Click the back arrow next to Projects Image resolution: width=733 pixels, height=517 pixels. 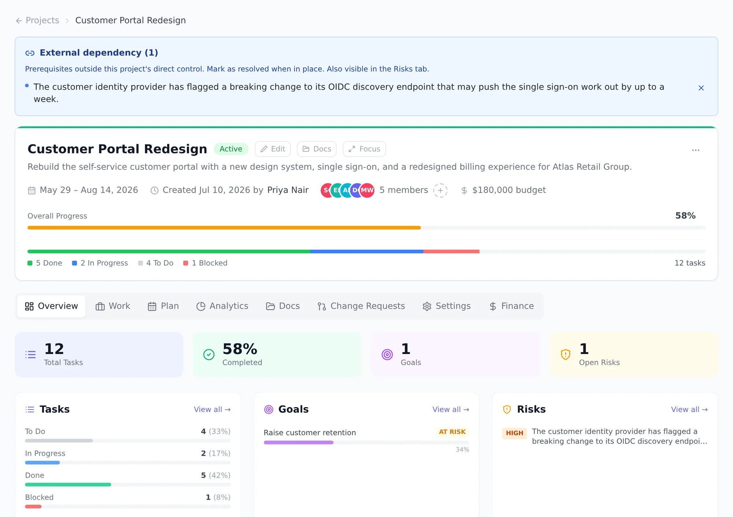tap(19, 21)
